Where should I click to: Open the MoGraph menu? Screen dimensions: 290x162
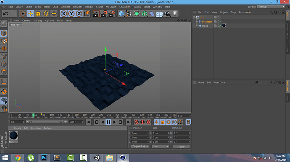[x=111, y=7]
